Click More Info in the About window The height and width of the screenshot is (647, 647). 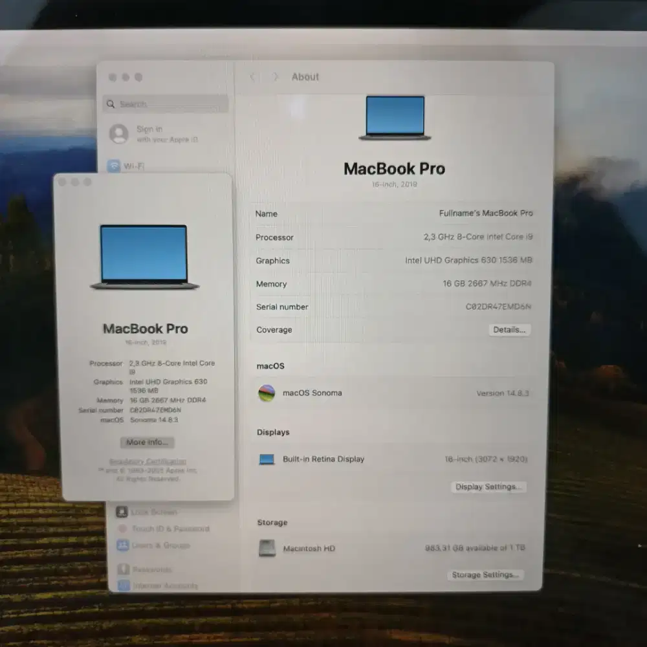[146, 443]
